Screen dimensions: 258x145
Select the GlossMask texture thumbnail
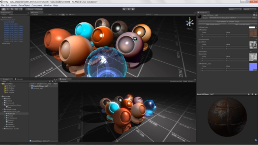coord(253,57)
